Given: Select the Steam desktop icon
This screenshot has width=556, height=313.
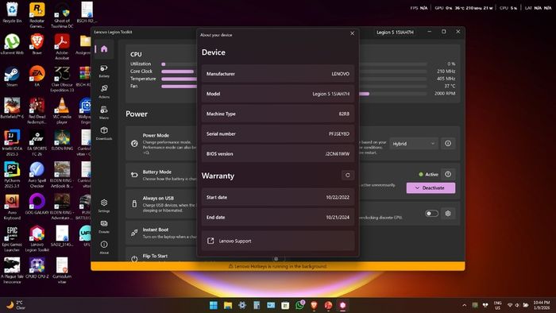Looking at the screenshot, I should pos(12,75).
